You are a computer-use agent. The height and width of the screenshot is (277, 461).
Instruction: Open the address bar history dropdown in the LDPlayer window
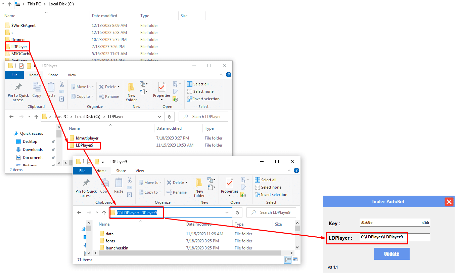[159, 117]
